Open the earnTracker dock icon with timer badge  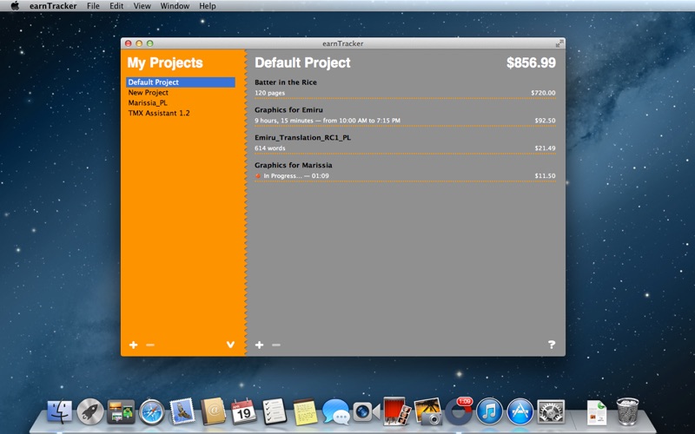(459, 411)
